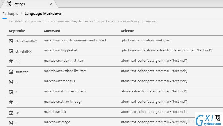Copy the @ link keybinding icon

[11, 113]
